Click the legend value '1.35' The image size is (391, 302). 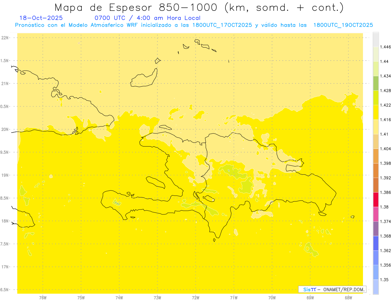pyautogui.click(x=384, y=280)
